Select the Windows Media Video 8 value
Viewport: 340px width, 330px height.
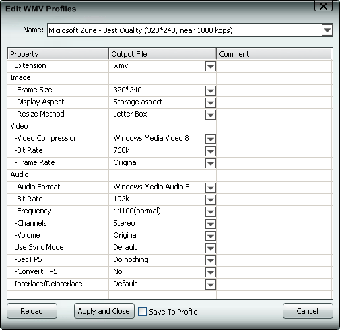tap(151, 138)
